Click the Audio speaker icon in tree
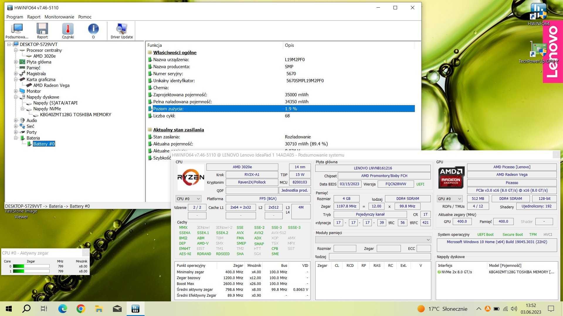Image resolution: width=563 pixels, height=316 pixels. (22, 121)
